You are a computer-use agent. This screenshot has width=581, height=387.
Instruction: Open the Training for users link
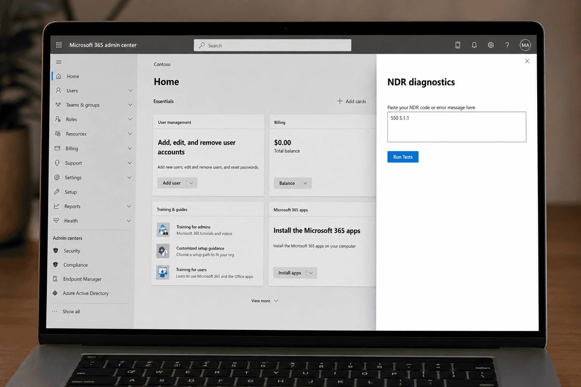point(191,269)
